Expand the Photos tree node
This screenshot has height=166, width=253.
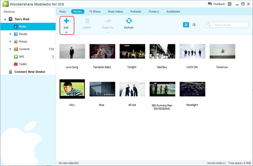click(10, 41)
